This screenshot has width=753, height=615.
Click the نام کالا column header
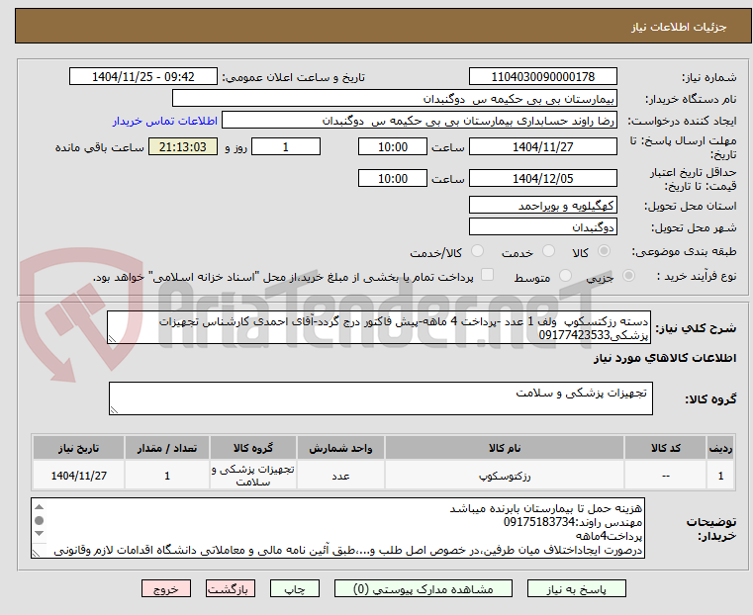point(505,448)
